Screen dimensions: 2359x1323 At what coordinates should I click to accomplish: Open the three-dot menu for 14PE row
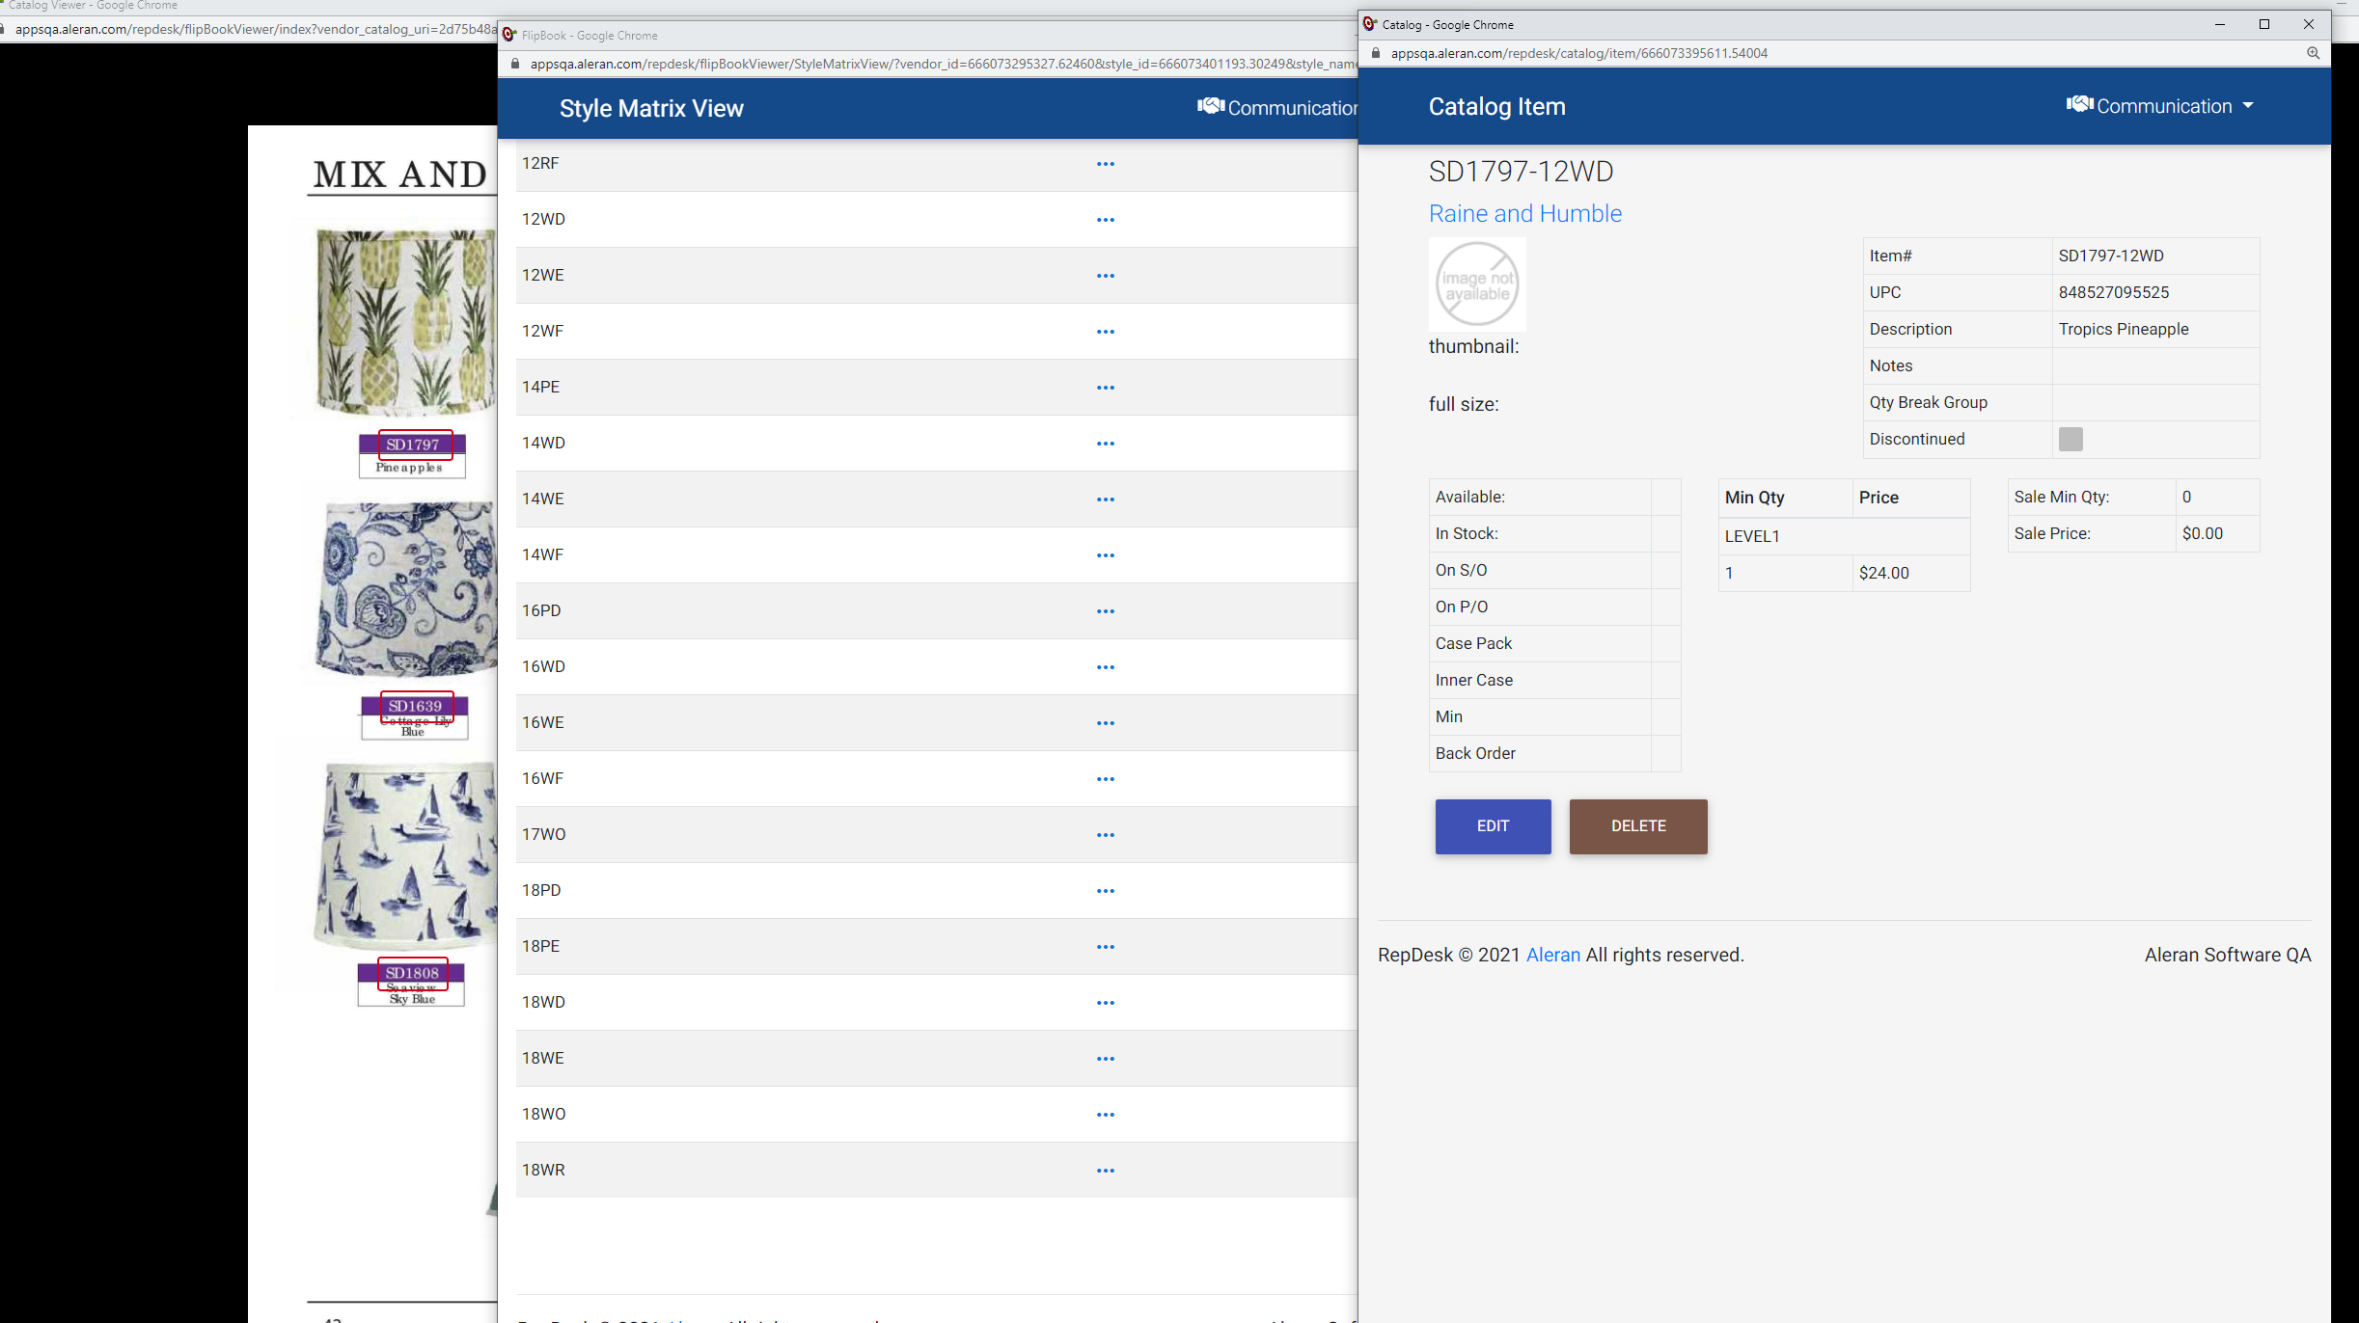point(1105,388)
